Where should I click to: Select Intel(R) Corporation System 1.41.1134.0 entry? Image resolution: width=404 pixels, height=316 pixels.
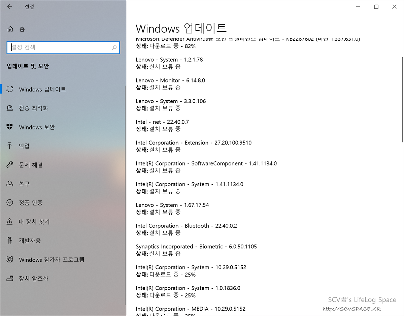[190, 184]
